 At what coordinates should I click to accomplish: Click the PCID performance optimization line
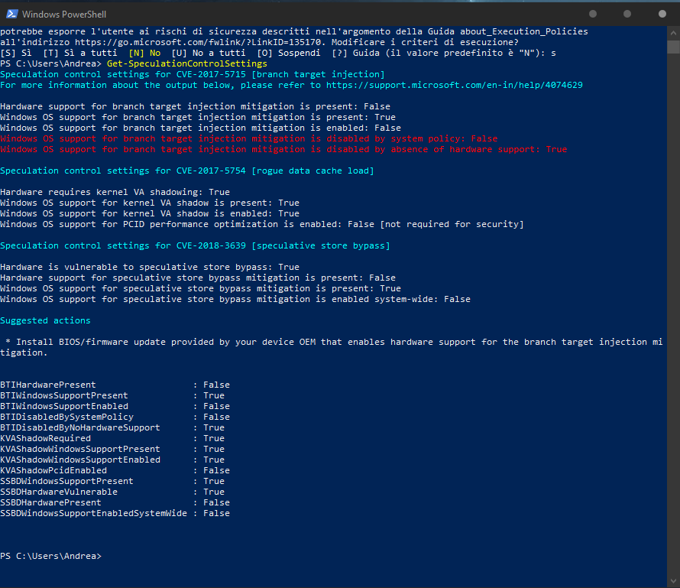pos(261,224)
